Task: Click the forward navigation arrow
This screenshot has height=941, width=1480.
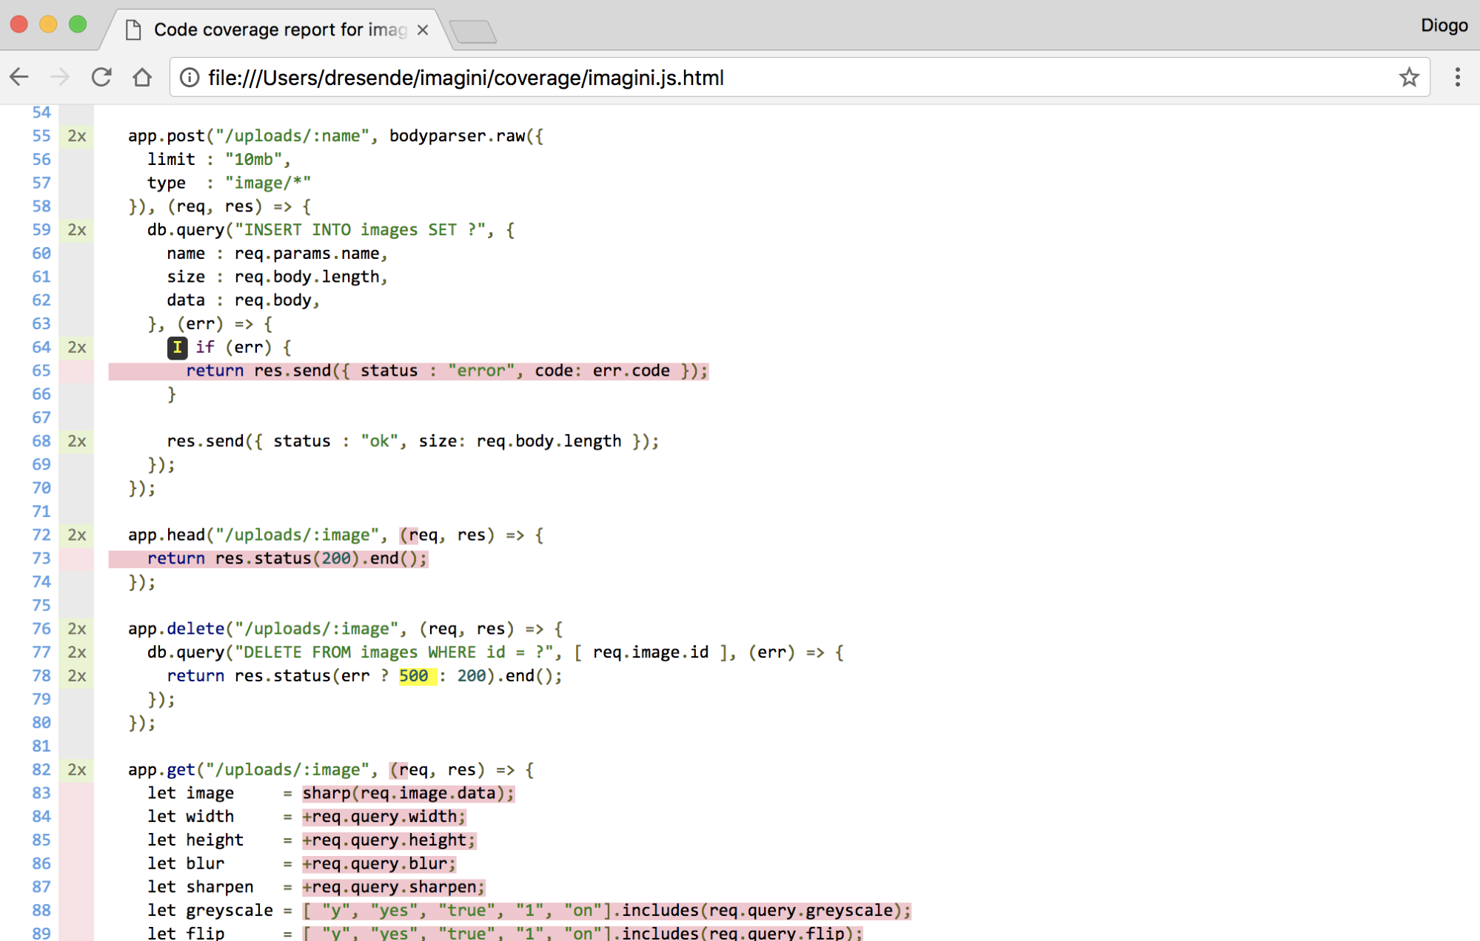Action: (x=60, y=77)
